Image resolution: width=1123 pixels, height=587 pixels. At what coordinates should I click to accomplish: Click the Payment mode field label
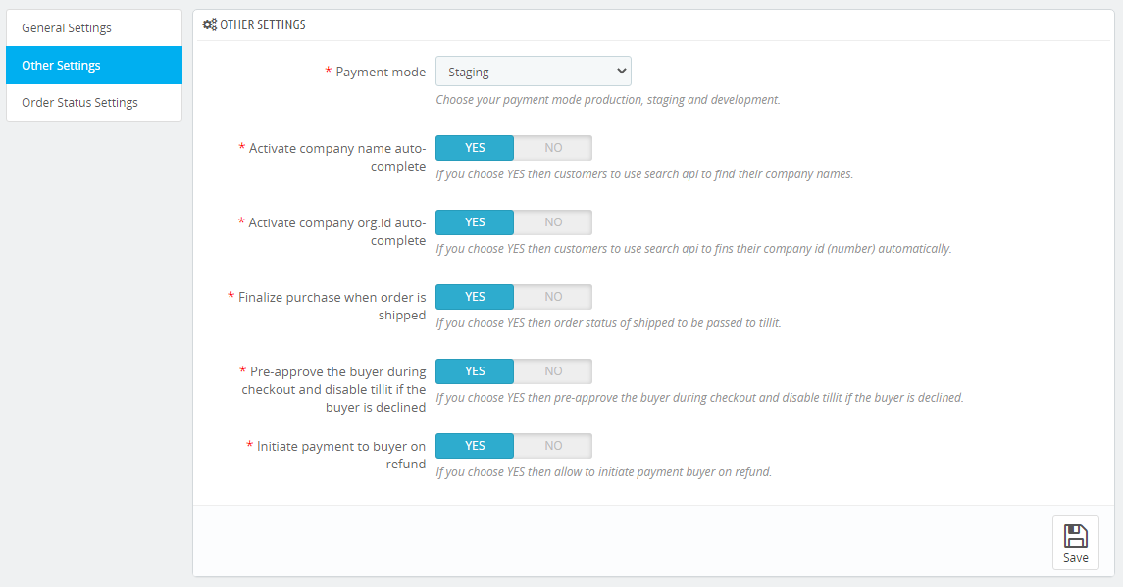coord(381,73)
